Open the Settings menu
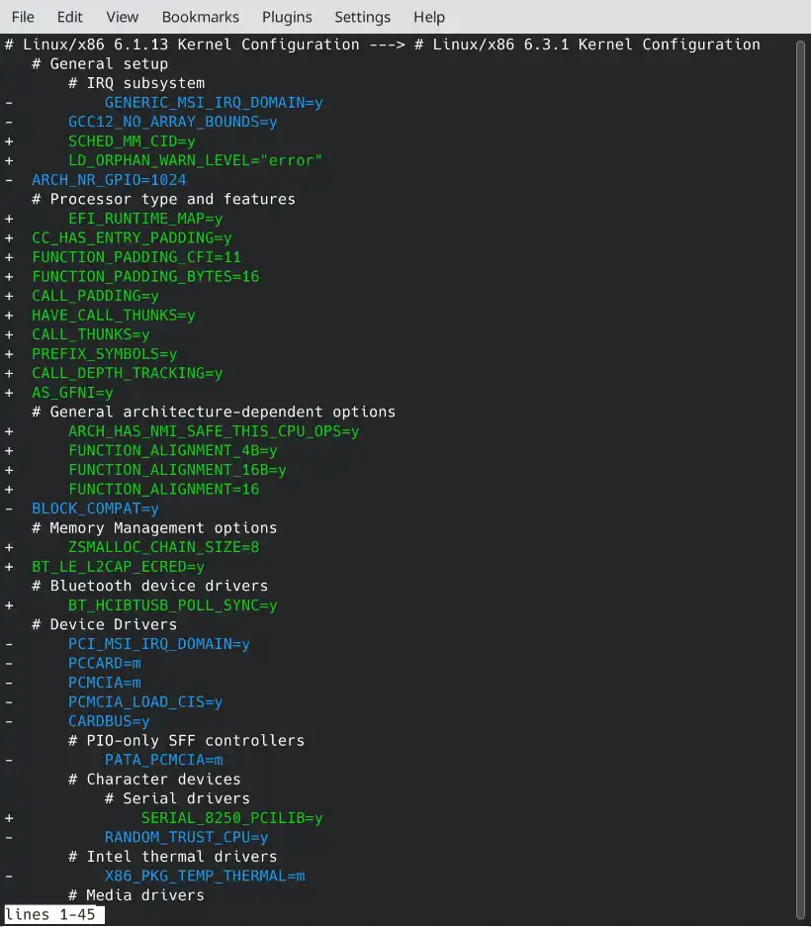 point(363,17)
